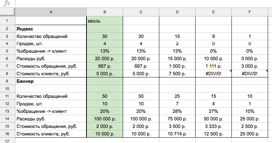Click the 28% cell in row 13

point(177,111)
